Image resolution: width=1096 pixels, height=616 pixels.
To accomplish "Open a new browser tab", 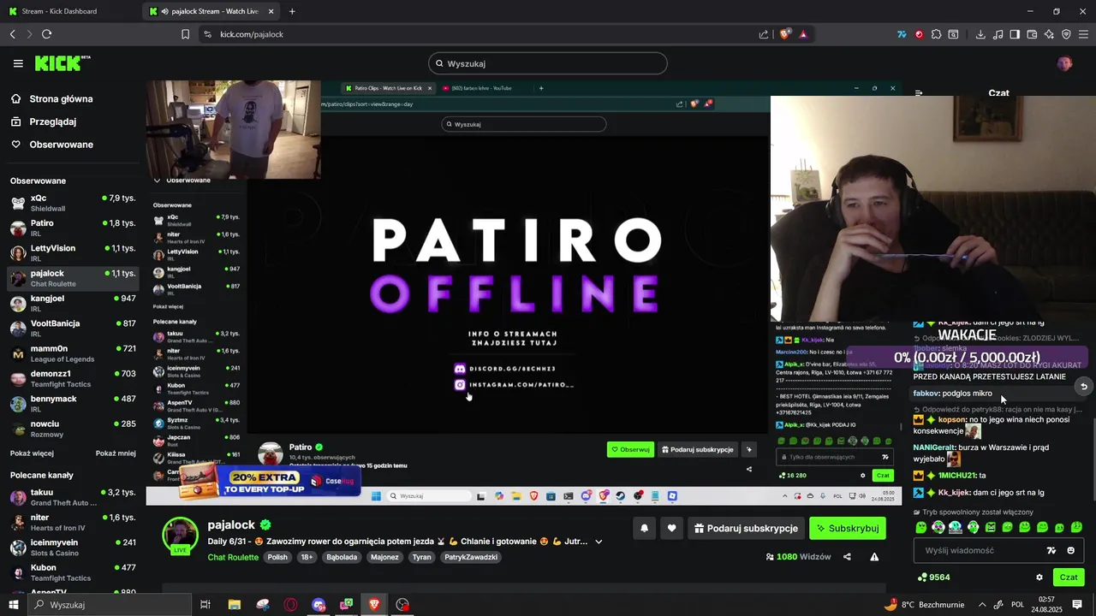I will [292, 11].
